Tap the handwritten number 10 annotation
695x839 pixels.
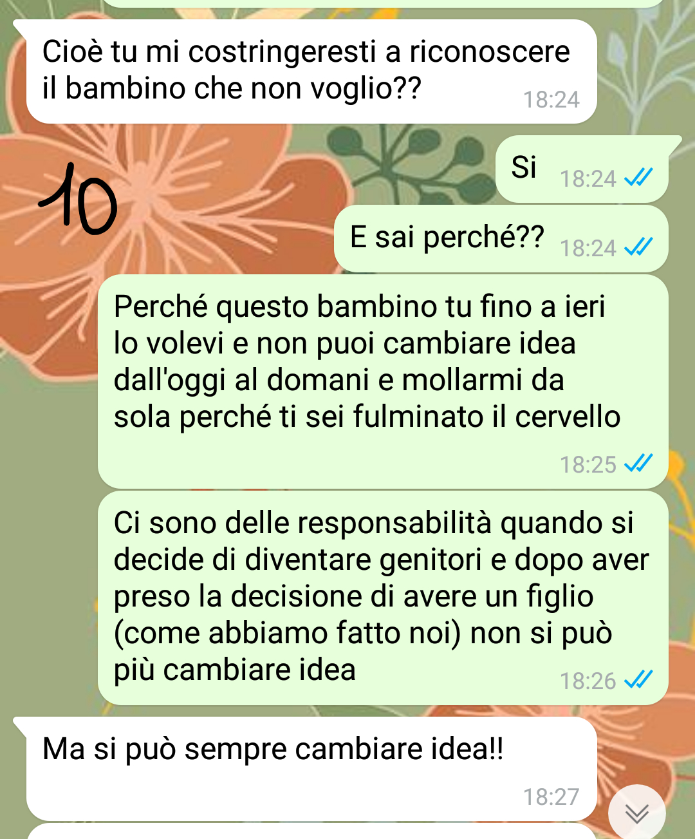click(x=78, y=200)
